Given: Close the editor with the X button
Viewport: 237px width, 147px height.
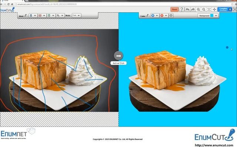Looking at the screenshot, I should (235, 9).
